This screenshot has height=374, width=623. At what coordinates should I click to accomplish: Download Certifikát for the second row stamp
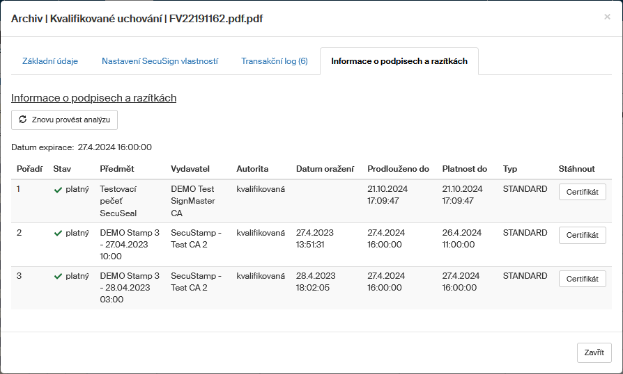(582, 235)
